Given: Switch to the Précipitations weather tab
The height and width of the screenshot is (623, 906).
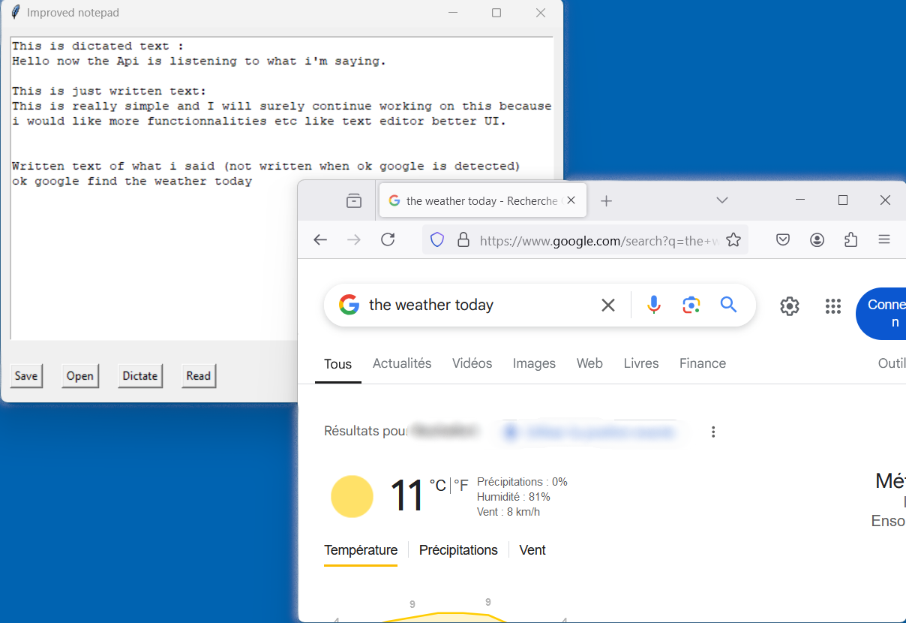Looking at the screenshot, I should [458, 550].
